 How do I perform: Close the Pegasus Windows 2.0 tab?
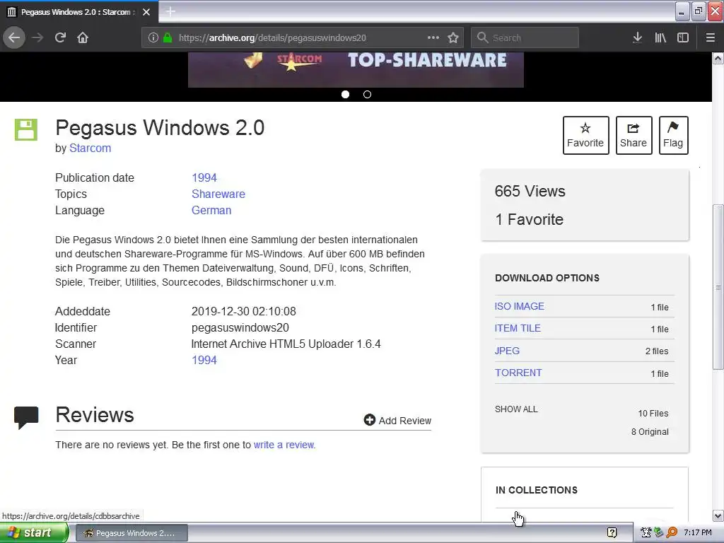(x=146, y=12)
